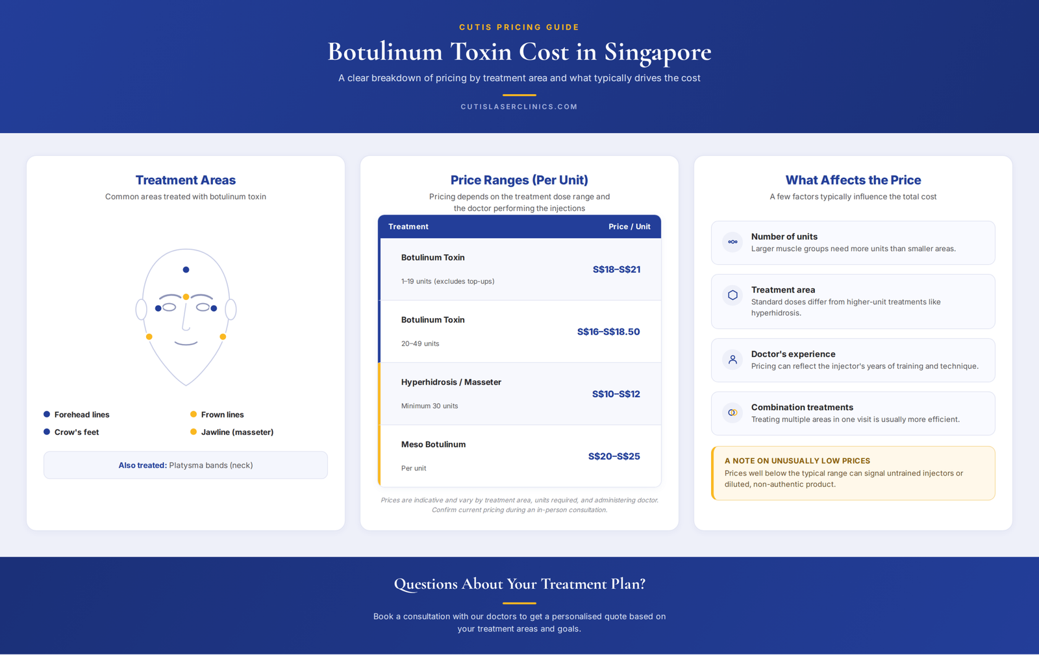Click the Minimum 30 units text
The height and width of the screenshot is (655, 1039).
point(429,406)
